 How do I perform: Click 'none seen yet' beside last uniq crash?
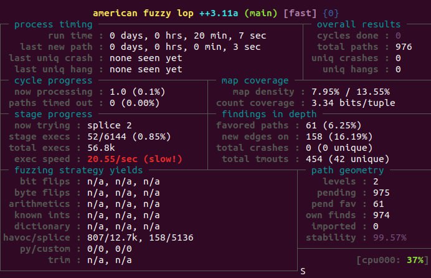pyautogui.click(x=146, y=59)
